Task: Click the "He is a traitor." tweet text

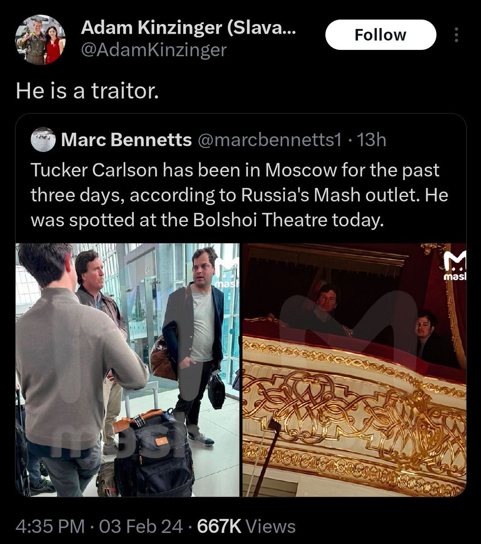Action: pos(88,91)
